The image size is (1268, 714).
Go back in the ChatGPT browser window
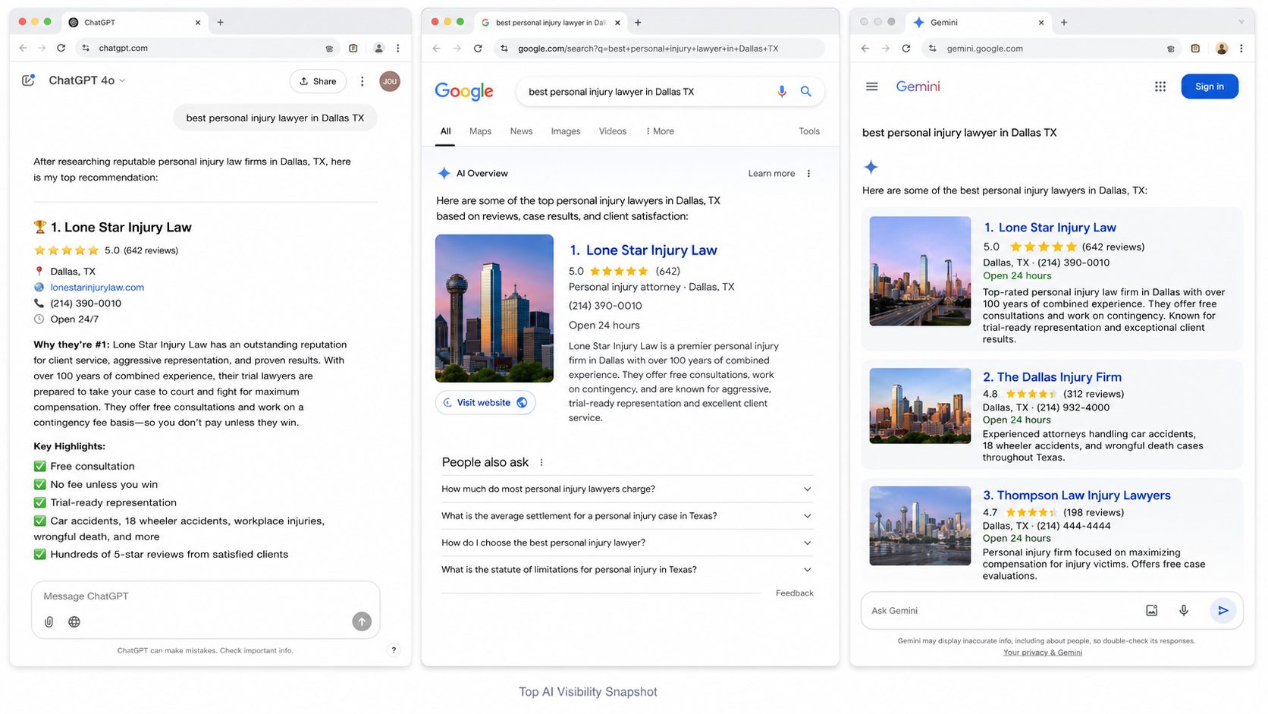(x=23, y=48)
